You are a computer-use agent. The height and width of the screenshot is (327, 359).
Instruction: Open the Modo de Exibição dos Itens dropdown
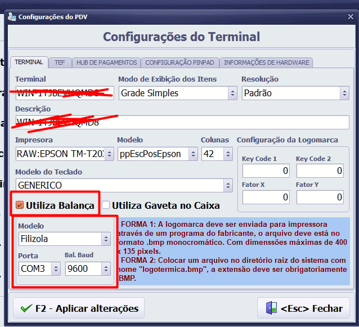coord(232,93)
